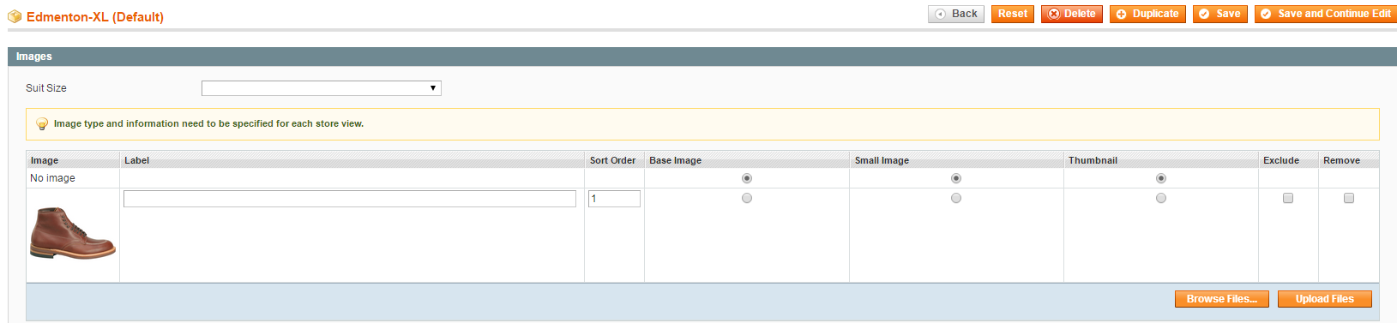Set the shoe image as Thumbnail
The image size is (1397, 323).
pos(1161,198)
